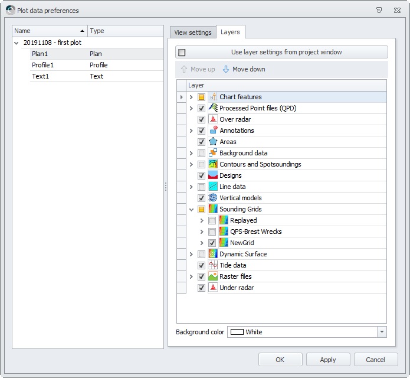Open the Background color dropdown
The width and height of the screenshot is (410, 378).
point(382,332)
